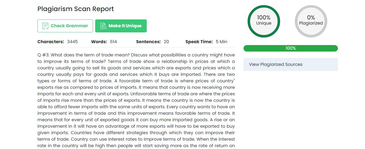Screen dimensions: 365x149
Task: Click the "Every country wants" sentence in the text
Action: (x=187, y=107)
